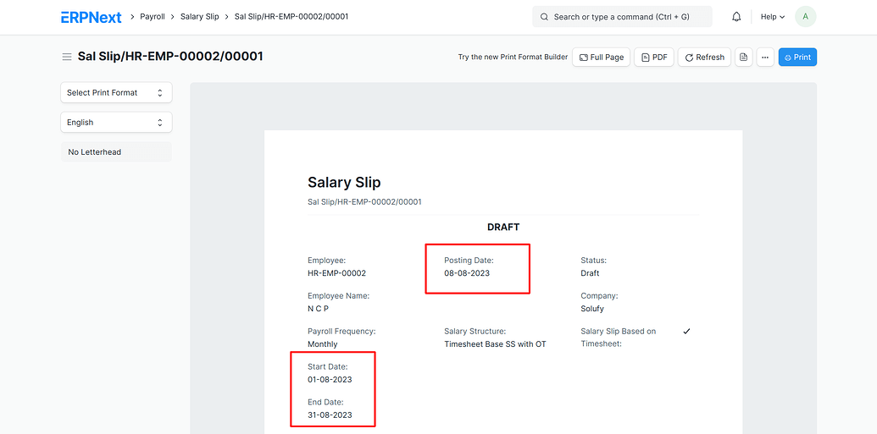Click the page title Sal Slip/HR-EMP-00002/00001
This screenshot has width=877, height=434.
tap(170, 57)
